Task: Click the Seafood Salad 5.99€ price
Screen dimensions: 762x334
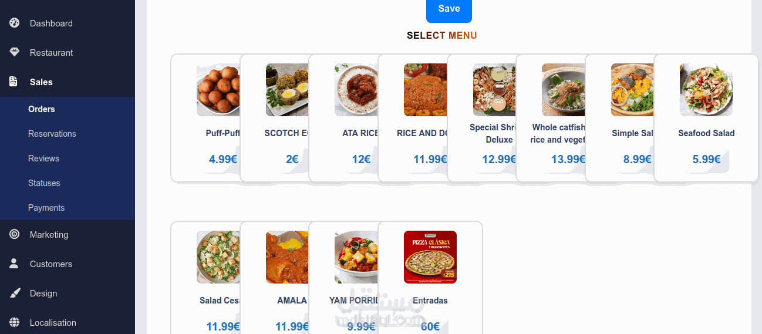Action: point(706,158)
